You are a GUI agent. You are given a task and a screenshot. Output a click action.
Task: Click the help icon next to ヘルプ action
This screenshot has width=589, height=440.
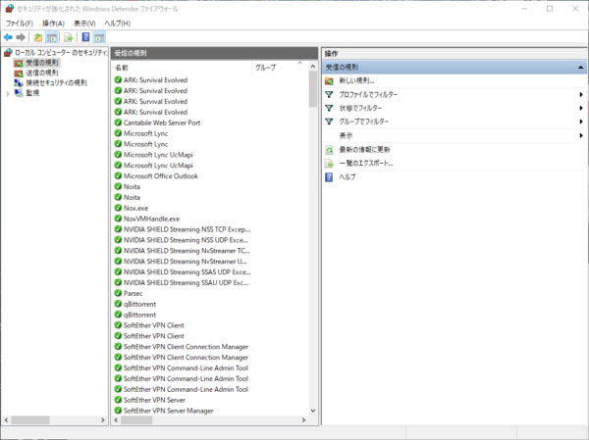(329, 177)
